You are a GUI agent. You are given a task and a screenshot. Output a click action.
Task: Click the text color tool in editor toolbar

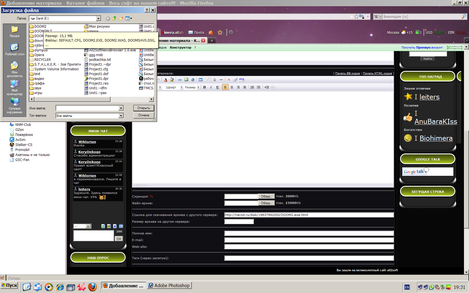point(166,80)
